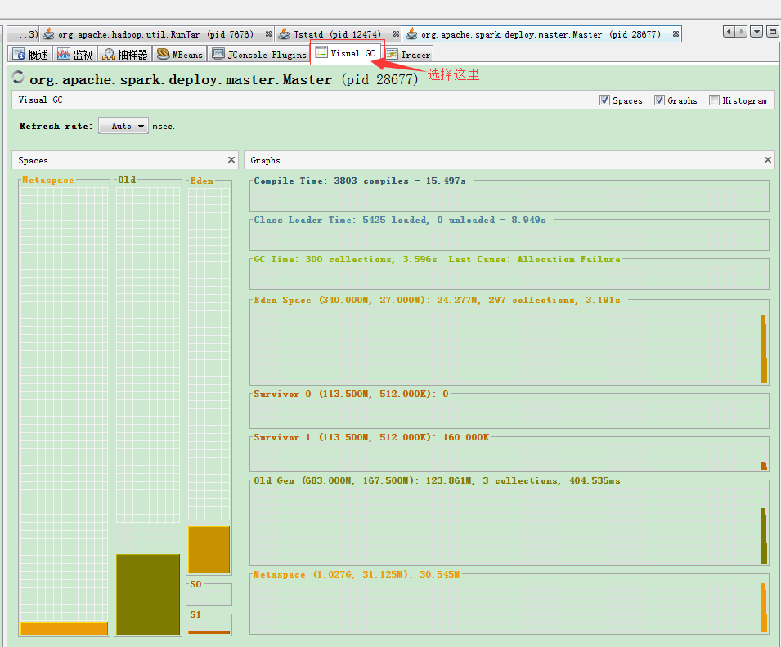781x647 pixels.
Task: Maximize the document window area
Action: [x=772, y=32]
